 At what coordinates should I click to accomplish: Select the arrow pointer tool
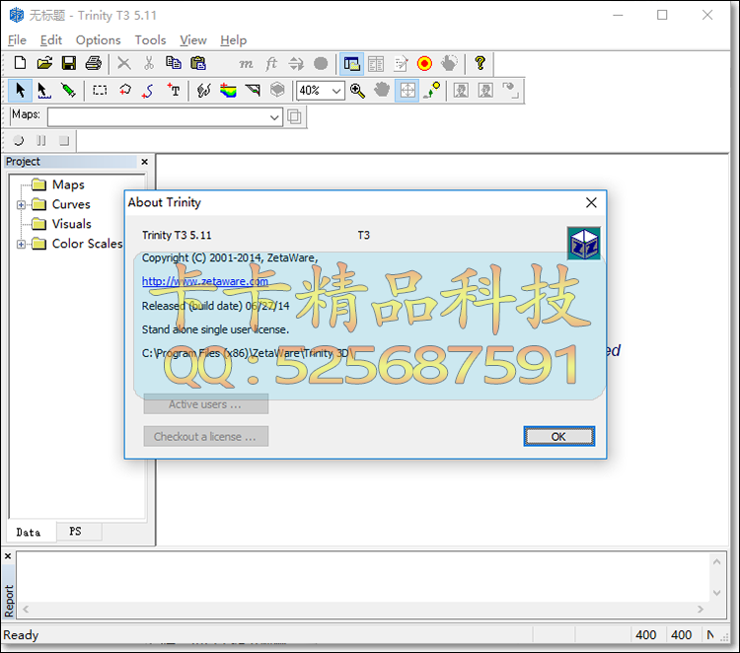coord(20,90)
